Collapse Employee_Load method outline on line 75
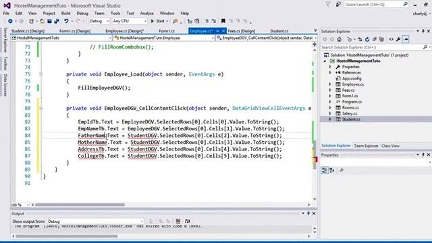This screenshot has height=243, width=432. [40, 74]
